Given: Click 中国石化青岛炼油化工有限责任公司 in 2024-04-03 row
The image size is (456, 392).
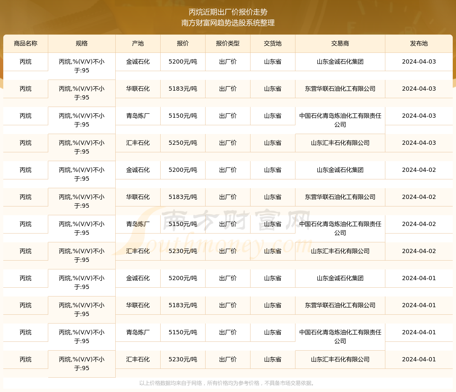Looking at the screenshot, I should click(340, 120).
